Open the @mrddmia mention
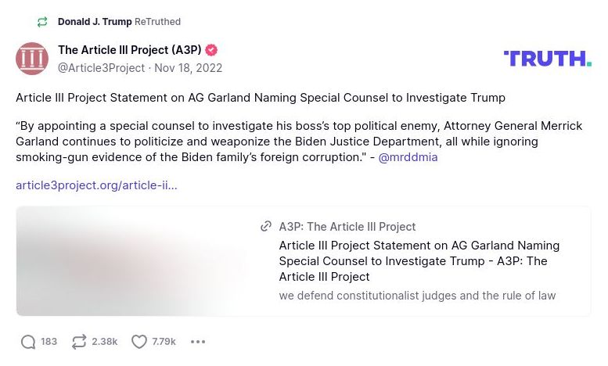 pyautogui.click(x=408, y=157)
